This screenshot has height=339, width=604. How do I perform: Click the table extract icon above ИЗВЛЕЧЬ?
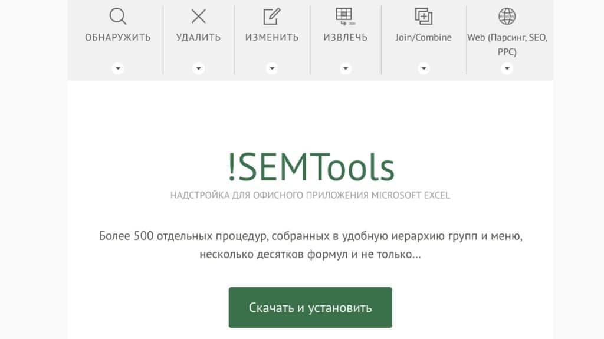click(x=345, y=16)
